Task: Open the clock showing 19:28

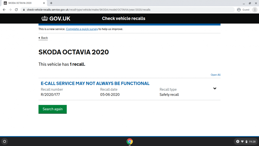Action: pyautogui.click(x=252, y=142)
